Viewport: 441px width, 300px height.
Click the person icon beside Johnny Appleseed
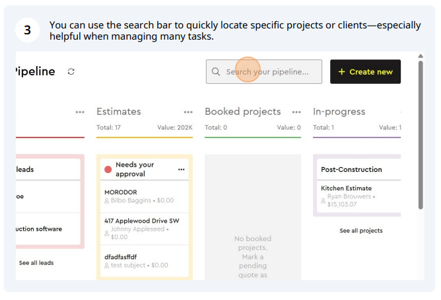[x=106, y=233]
